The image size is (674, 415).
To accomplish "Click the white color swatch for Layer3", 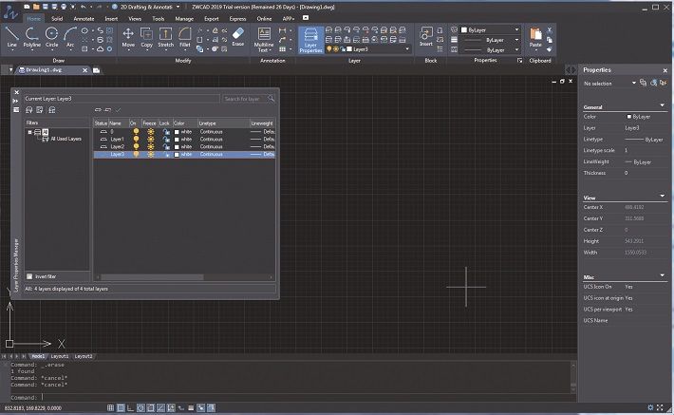I will tap(177, 155).
